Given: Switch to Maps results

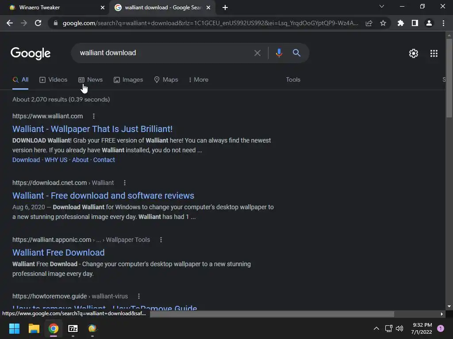Looking at the screenshot, I should (x=166, y=80).
